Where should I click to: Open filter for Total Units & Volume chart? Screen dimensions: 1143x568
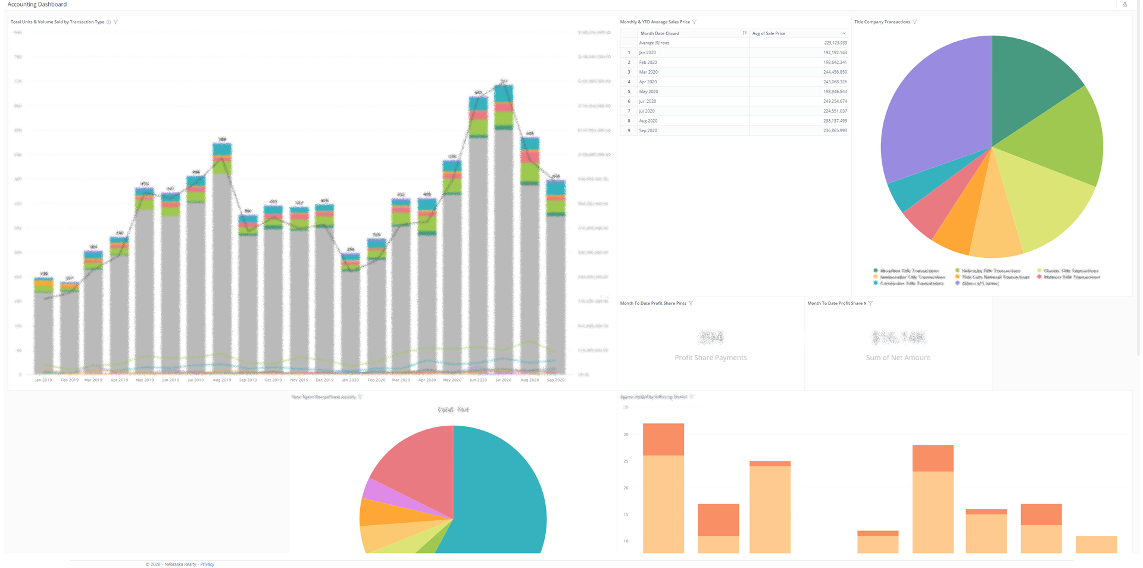click(115, 22)
